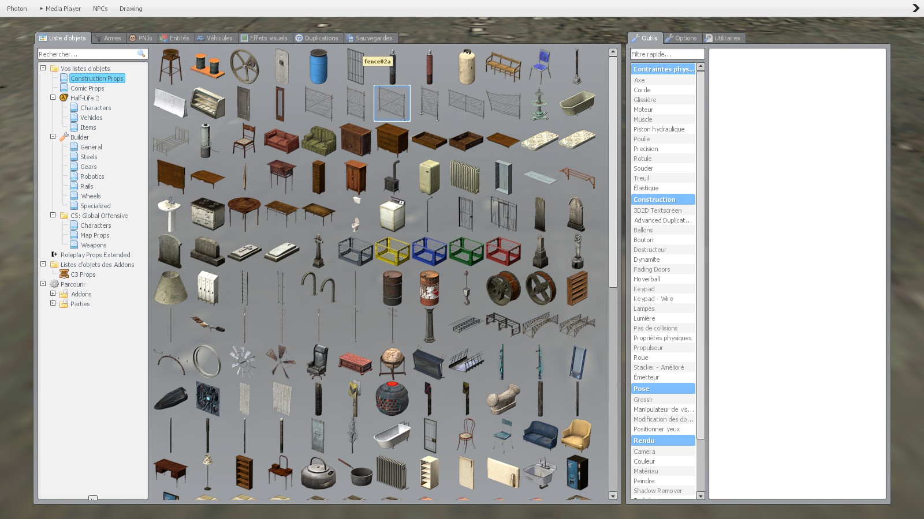Screen dimensions: 924x519
Task: Expand the Addons folder
Action: [53, 294]
